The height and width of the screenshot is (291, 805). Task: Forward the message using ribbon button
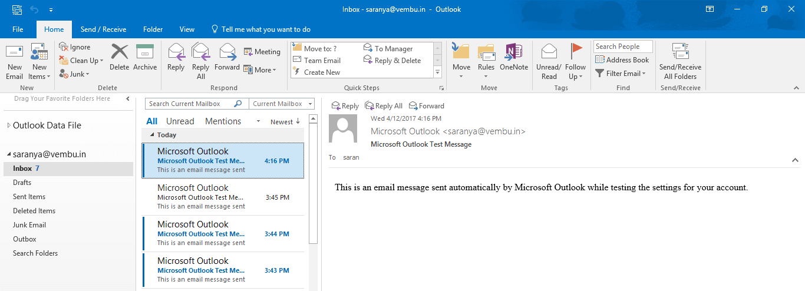tap(227, 58)
